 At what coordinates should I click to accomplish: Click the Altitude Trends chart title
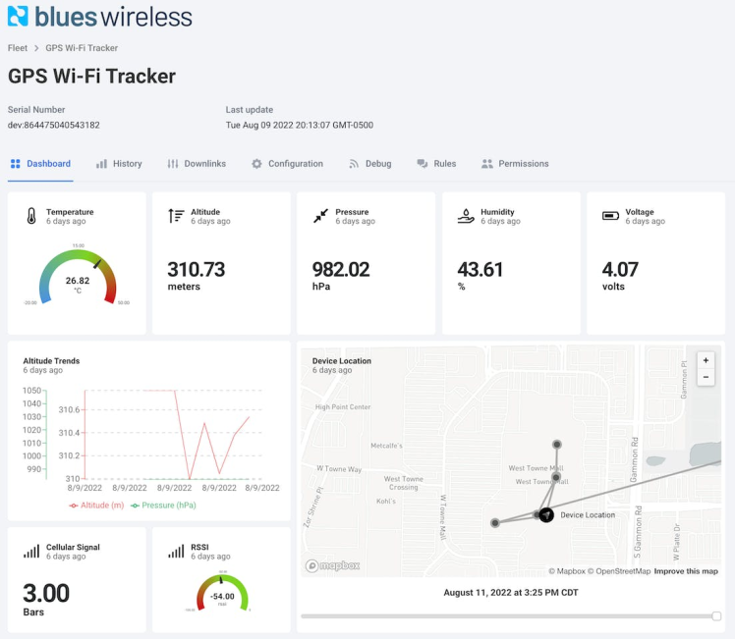tap(51, 361)
